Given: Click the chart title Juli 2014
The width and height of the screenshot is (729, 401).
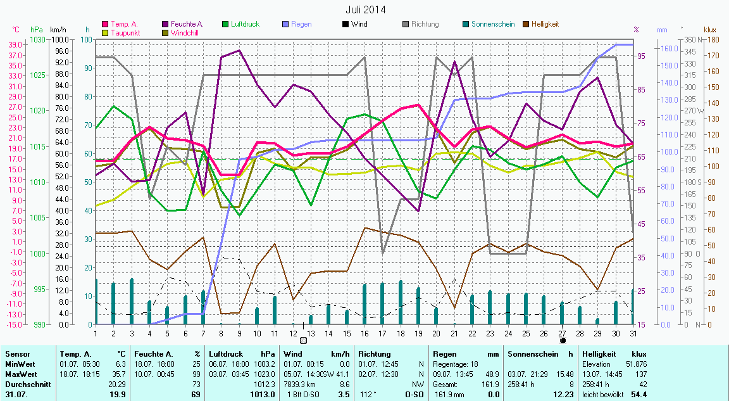Looking at the screenshot, I should tap(365, 10).
